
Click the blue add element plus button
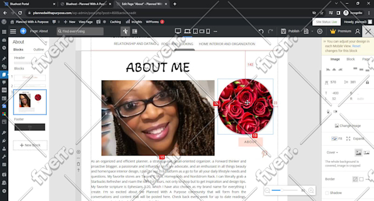(23, 31)
